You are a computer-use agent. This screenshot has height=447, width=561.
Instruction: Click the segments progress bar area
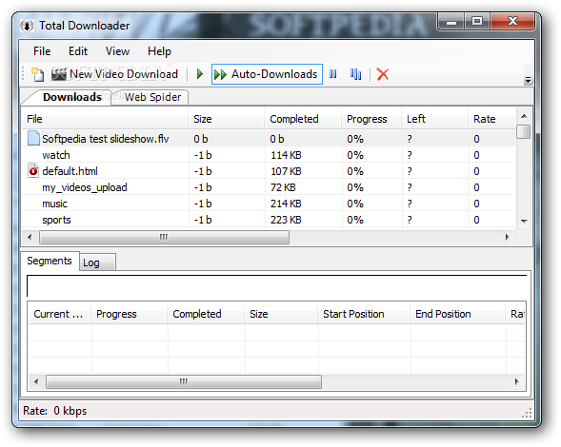tap(276, 286)
